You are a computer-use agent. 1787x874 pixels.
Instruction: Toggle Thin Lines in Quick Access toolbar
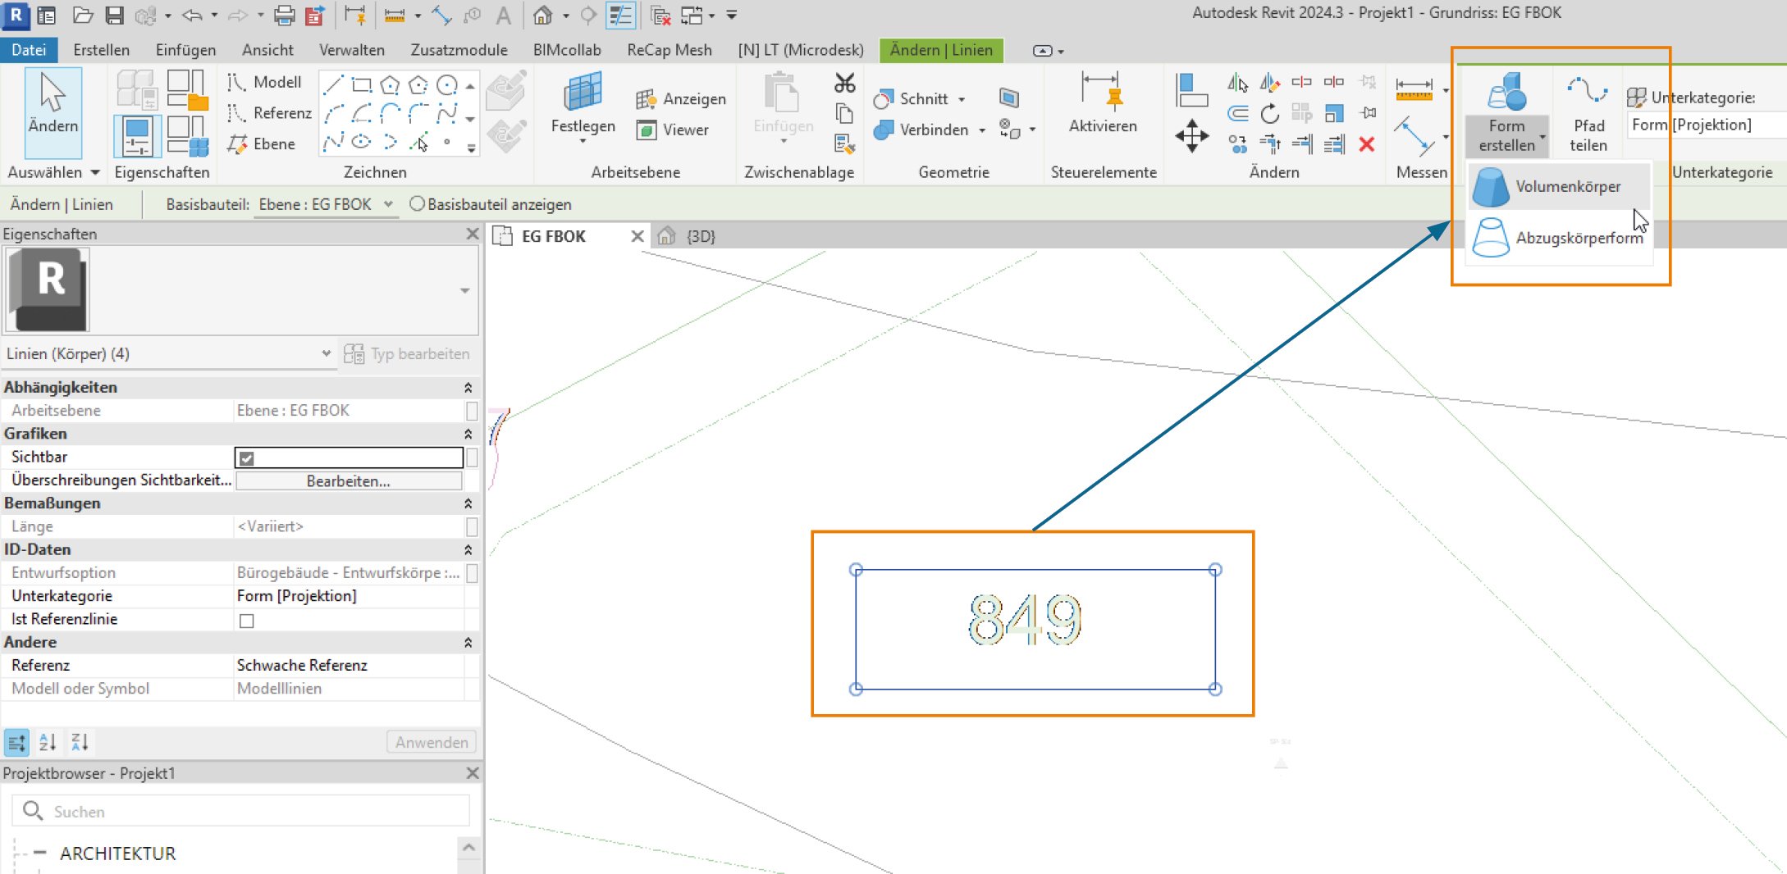(621, 15)
